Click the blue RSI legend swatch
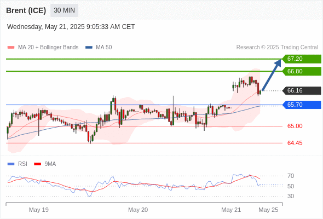The height and width of the screenshot is (219, 323). 11,164
